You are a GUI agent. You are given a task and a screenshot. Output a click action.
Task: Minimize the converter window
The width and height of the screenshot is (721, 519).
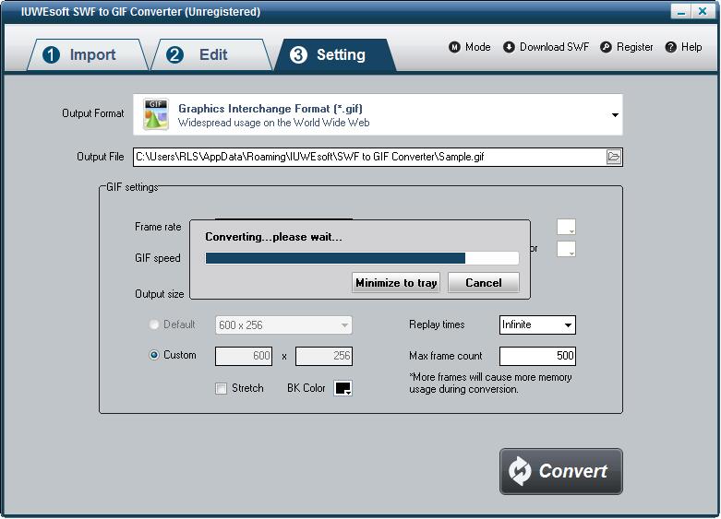pos(681,11)
